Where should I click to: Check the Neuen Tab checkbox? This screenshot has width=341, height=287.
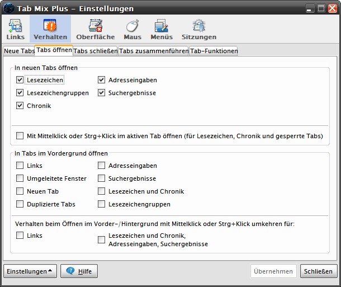[x=20, y=191]
